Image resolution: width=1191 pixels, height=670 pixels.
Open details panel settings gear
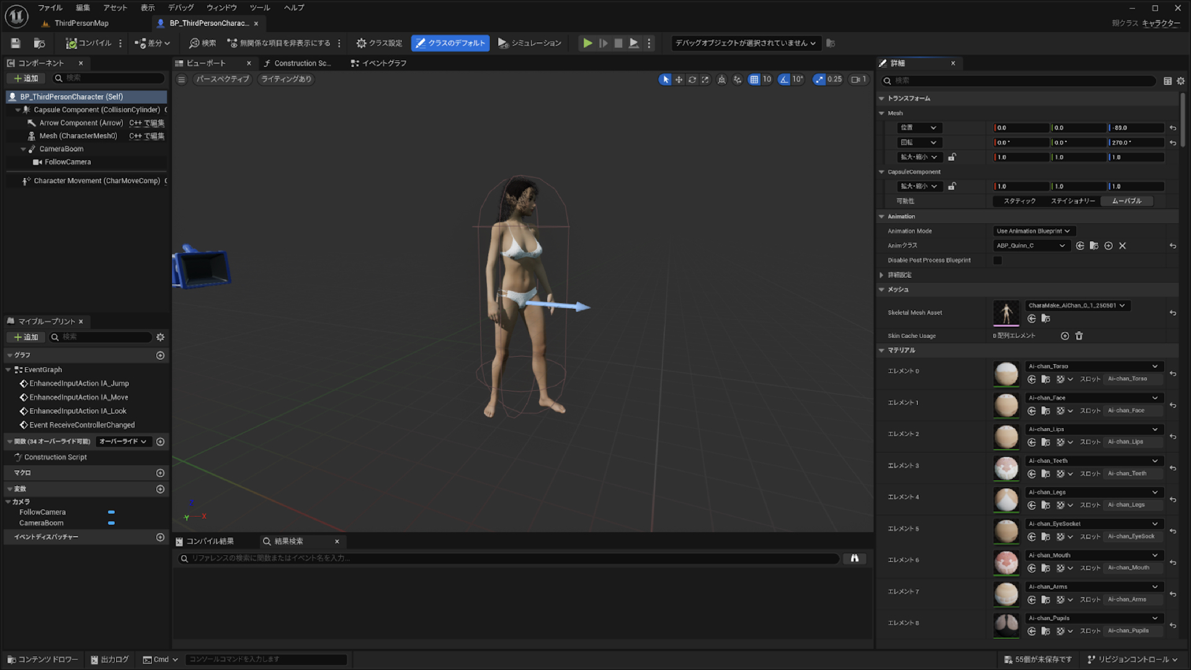1180,81
